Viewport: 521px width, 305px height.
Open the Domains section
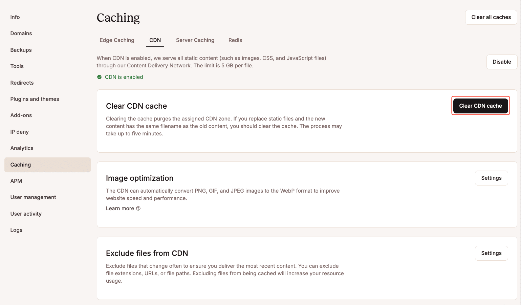(21, 33)
